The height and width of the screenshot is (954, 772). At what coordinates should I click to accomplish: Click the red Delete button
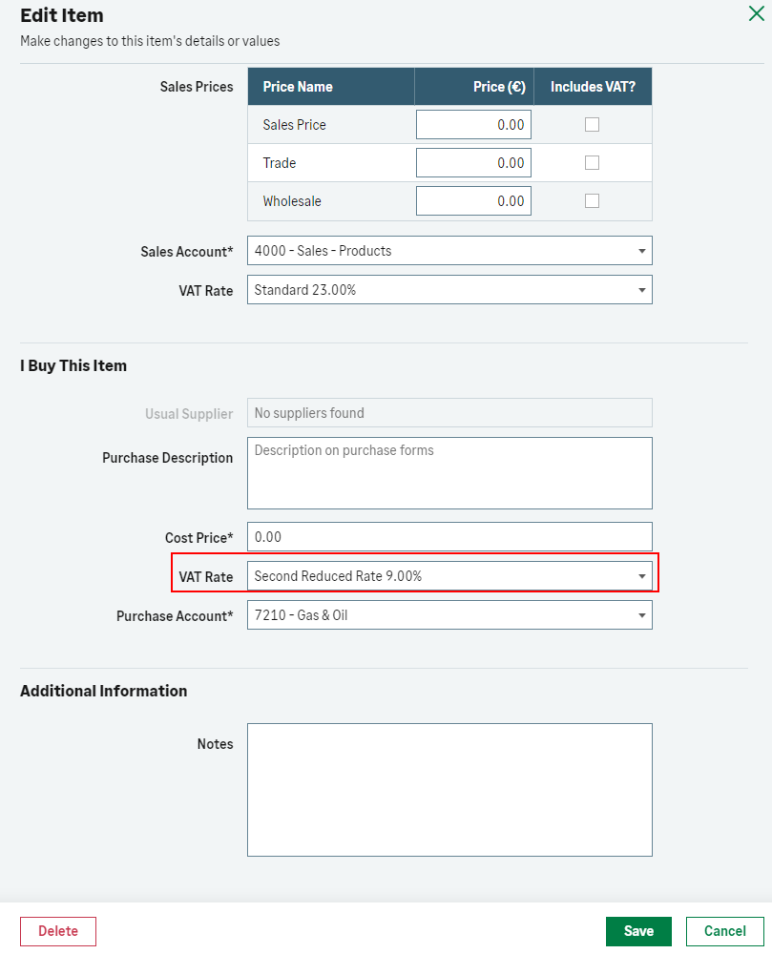click(x=58, y=931)
